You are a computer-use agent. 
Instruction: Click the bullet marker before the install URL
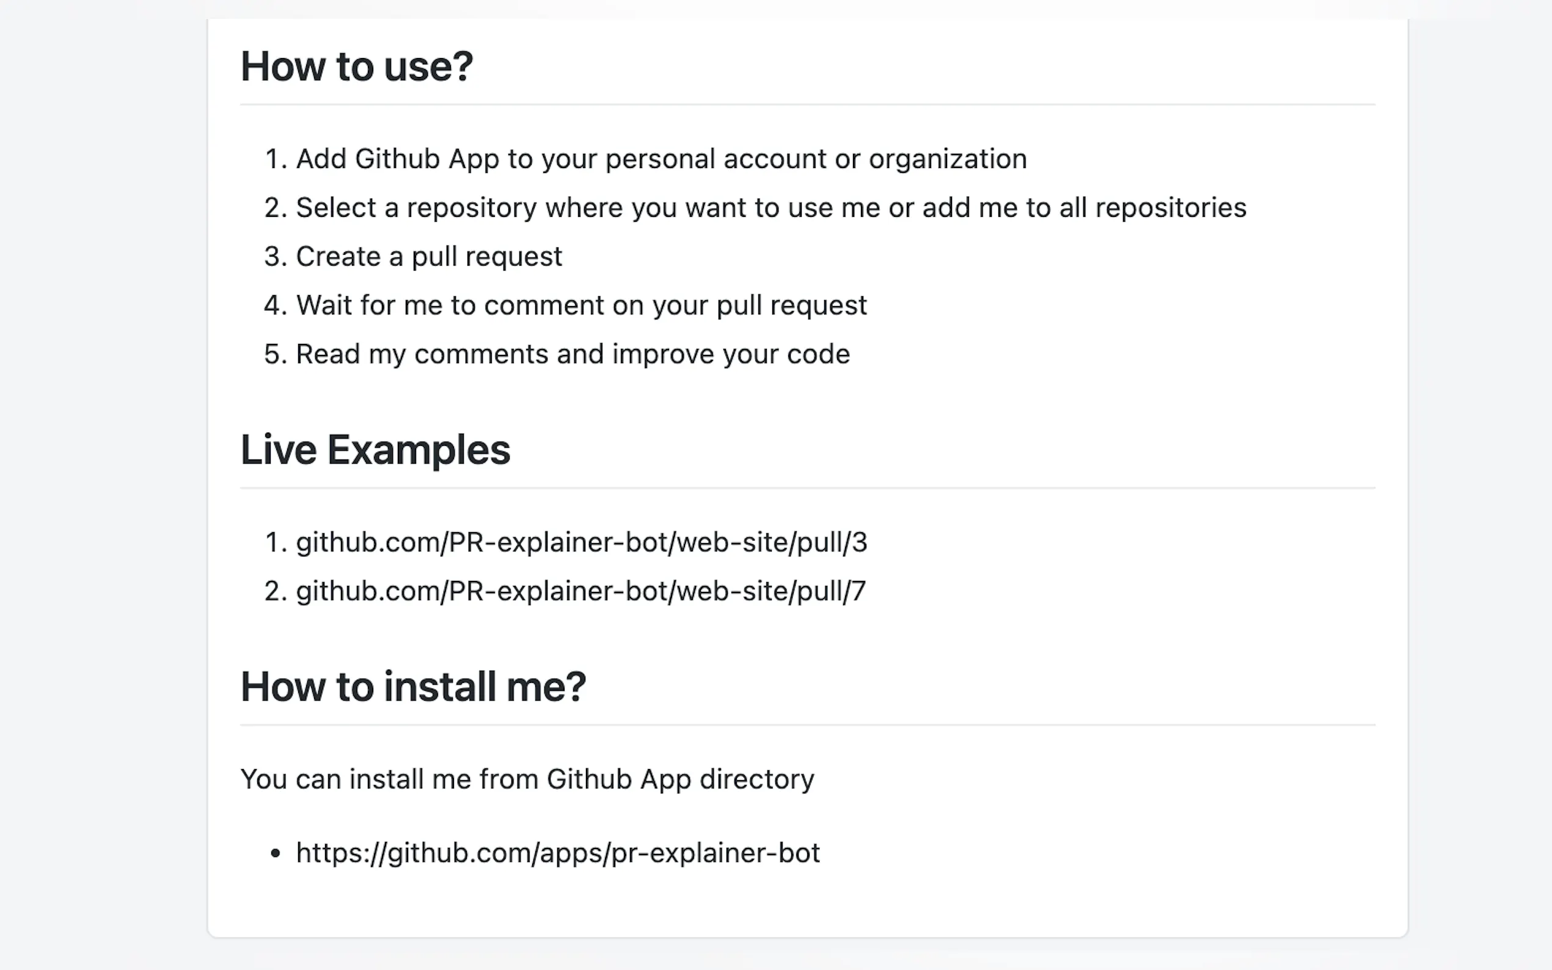(x=276, y=854)
